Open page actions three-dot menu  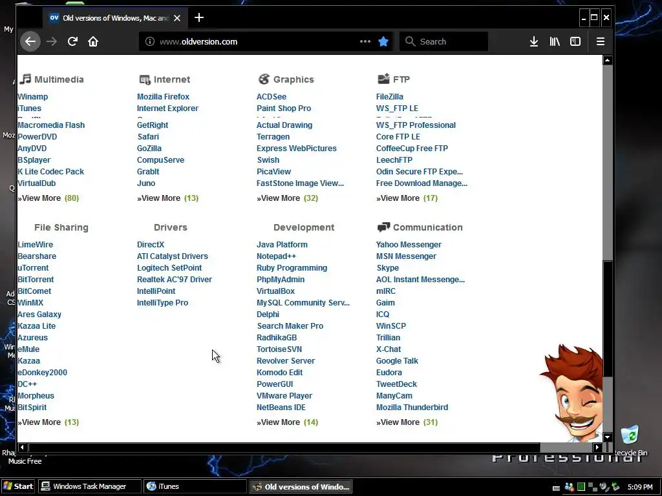click(x=365, y=41)
